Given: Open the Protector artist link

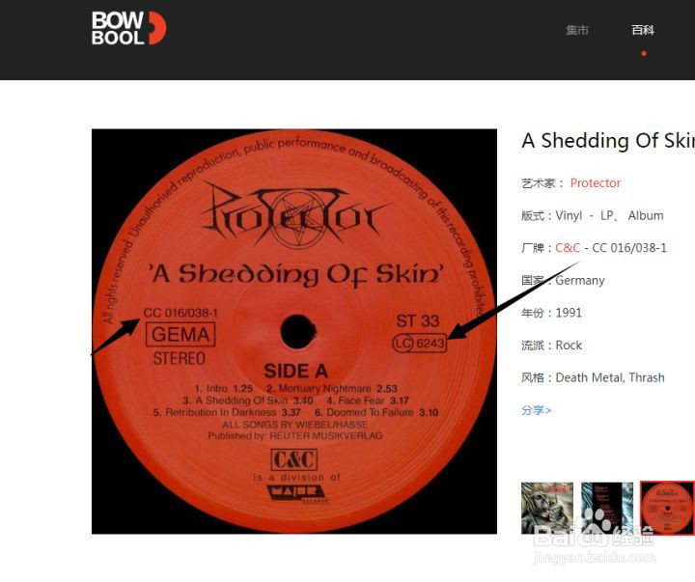Looking at the screenshot, I should tap(596, 183).
